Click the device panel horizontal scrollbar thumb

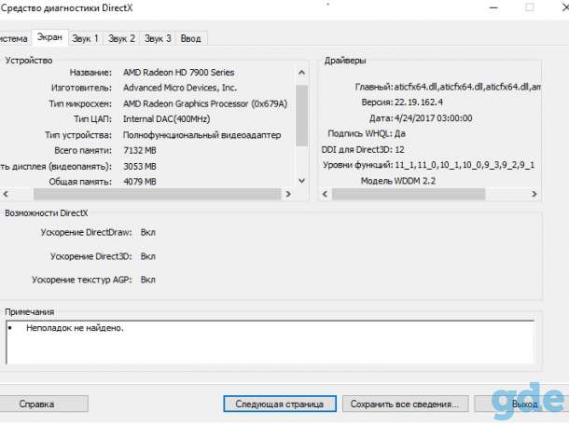click(x=157, y=194)
